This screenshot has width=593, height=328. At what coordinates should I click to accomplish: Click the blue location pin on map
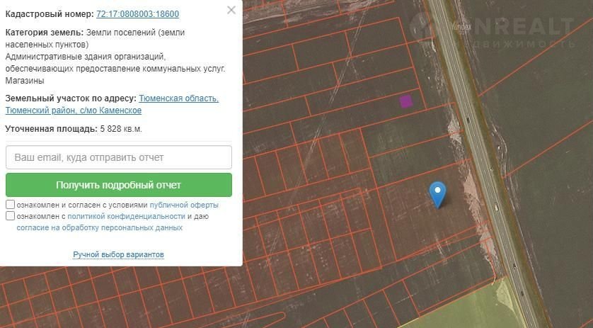click(439, 193)
